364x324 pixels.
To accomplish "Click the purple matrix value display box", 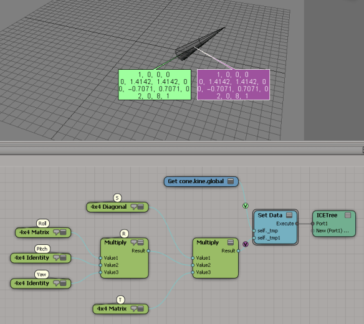I will click(233, 85).
